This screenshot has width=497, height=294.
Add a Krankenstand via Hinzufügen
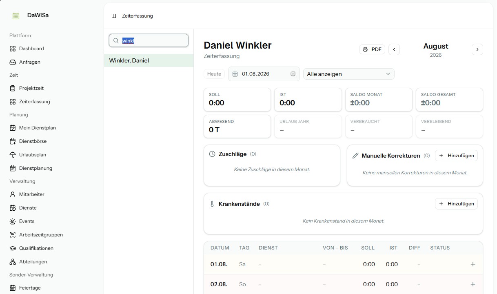point(456,204)
